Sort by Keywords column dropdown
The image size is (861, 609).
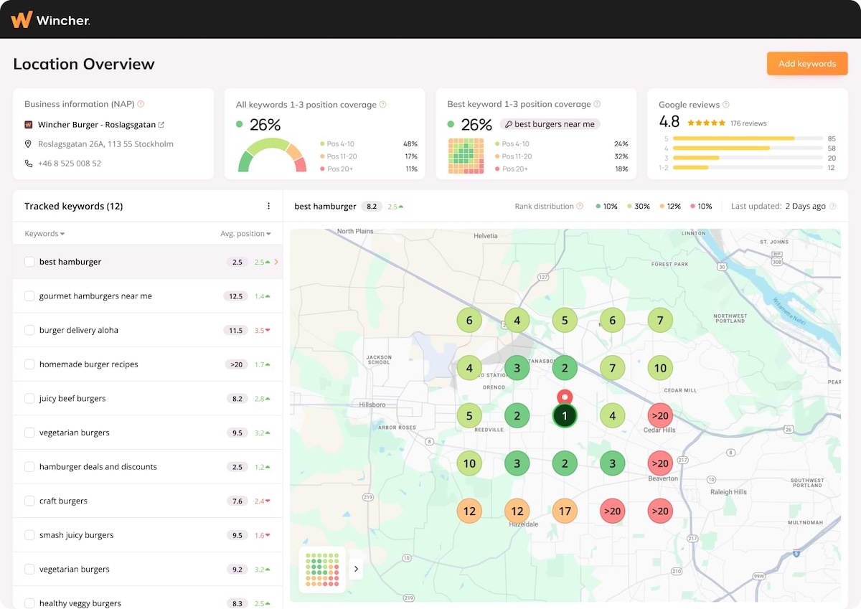coord(44,234)
